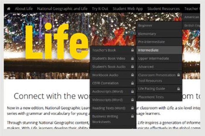Select the Try It Out menu

100,9
